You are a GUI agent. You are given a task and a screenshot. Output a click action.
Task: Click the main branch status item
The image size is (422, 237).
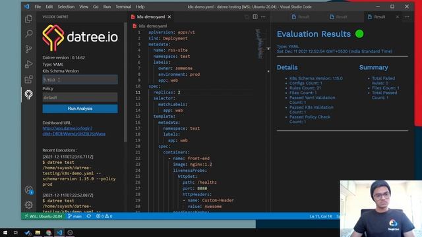pos(75,216)
